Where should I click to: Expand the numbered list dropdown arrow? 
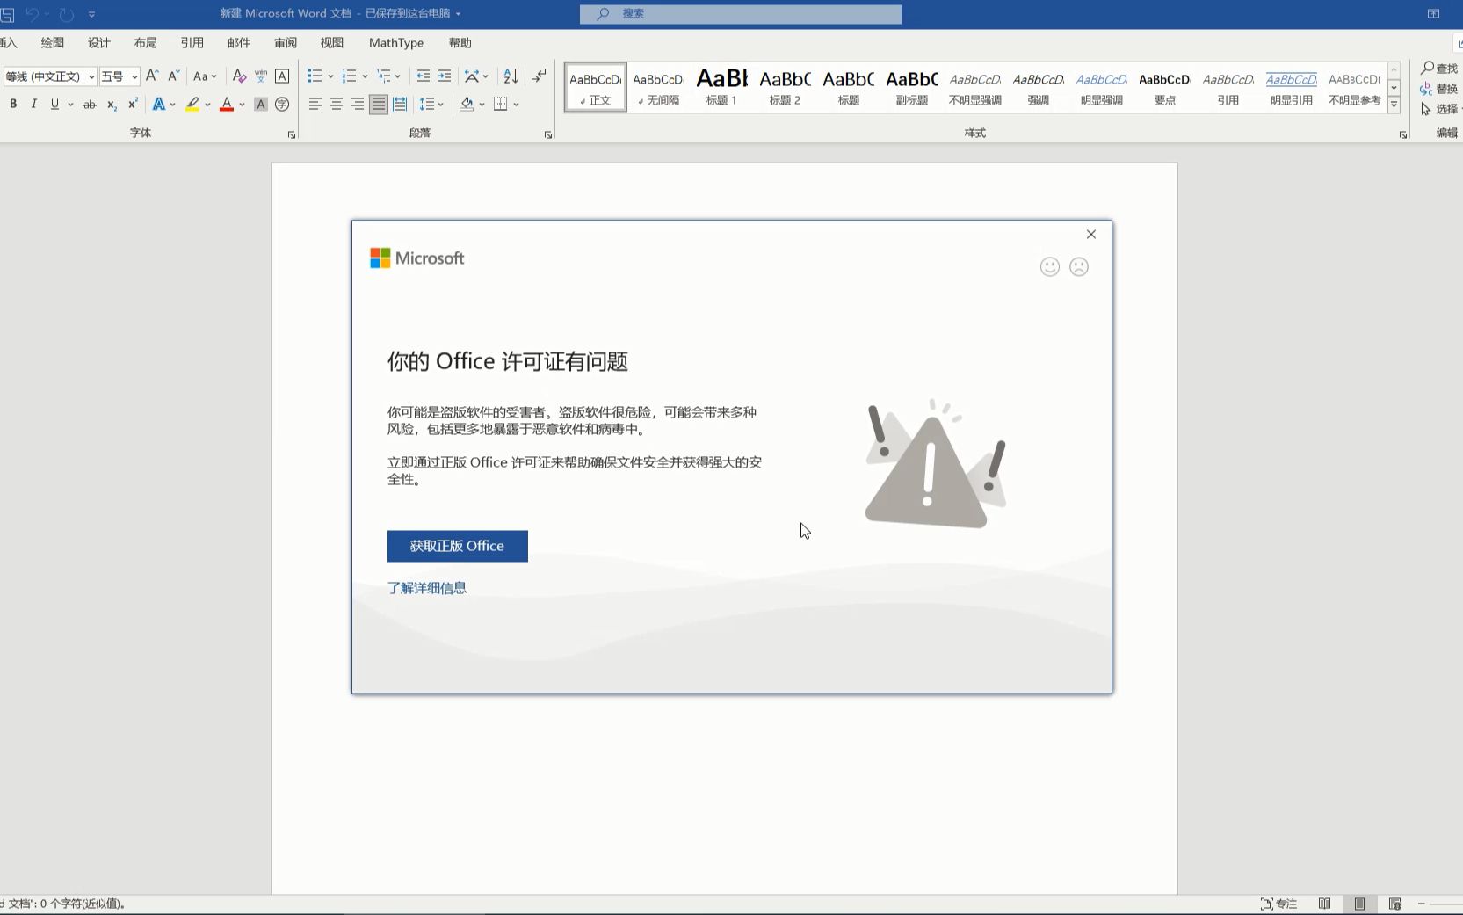click(x=365, y=76)
